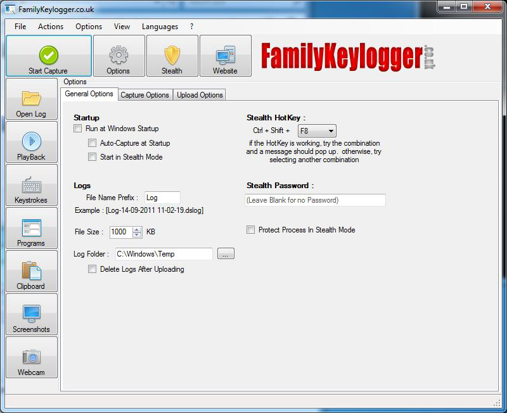View the Screenshots sidebar section
Screen dimensions: 507x413
click(32, 314)
